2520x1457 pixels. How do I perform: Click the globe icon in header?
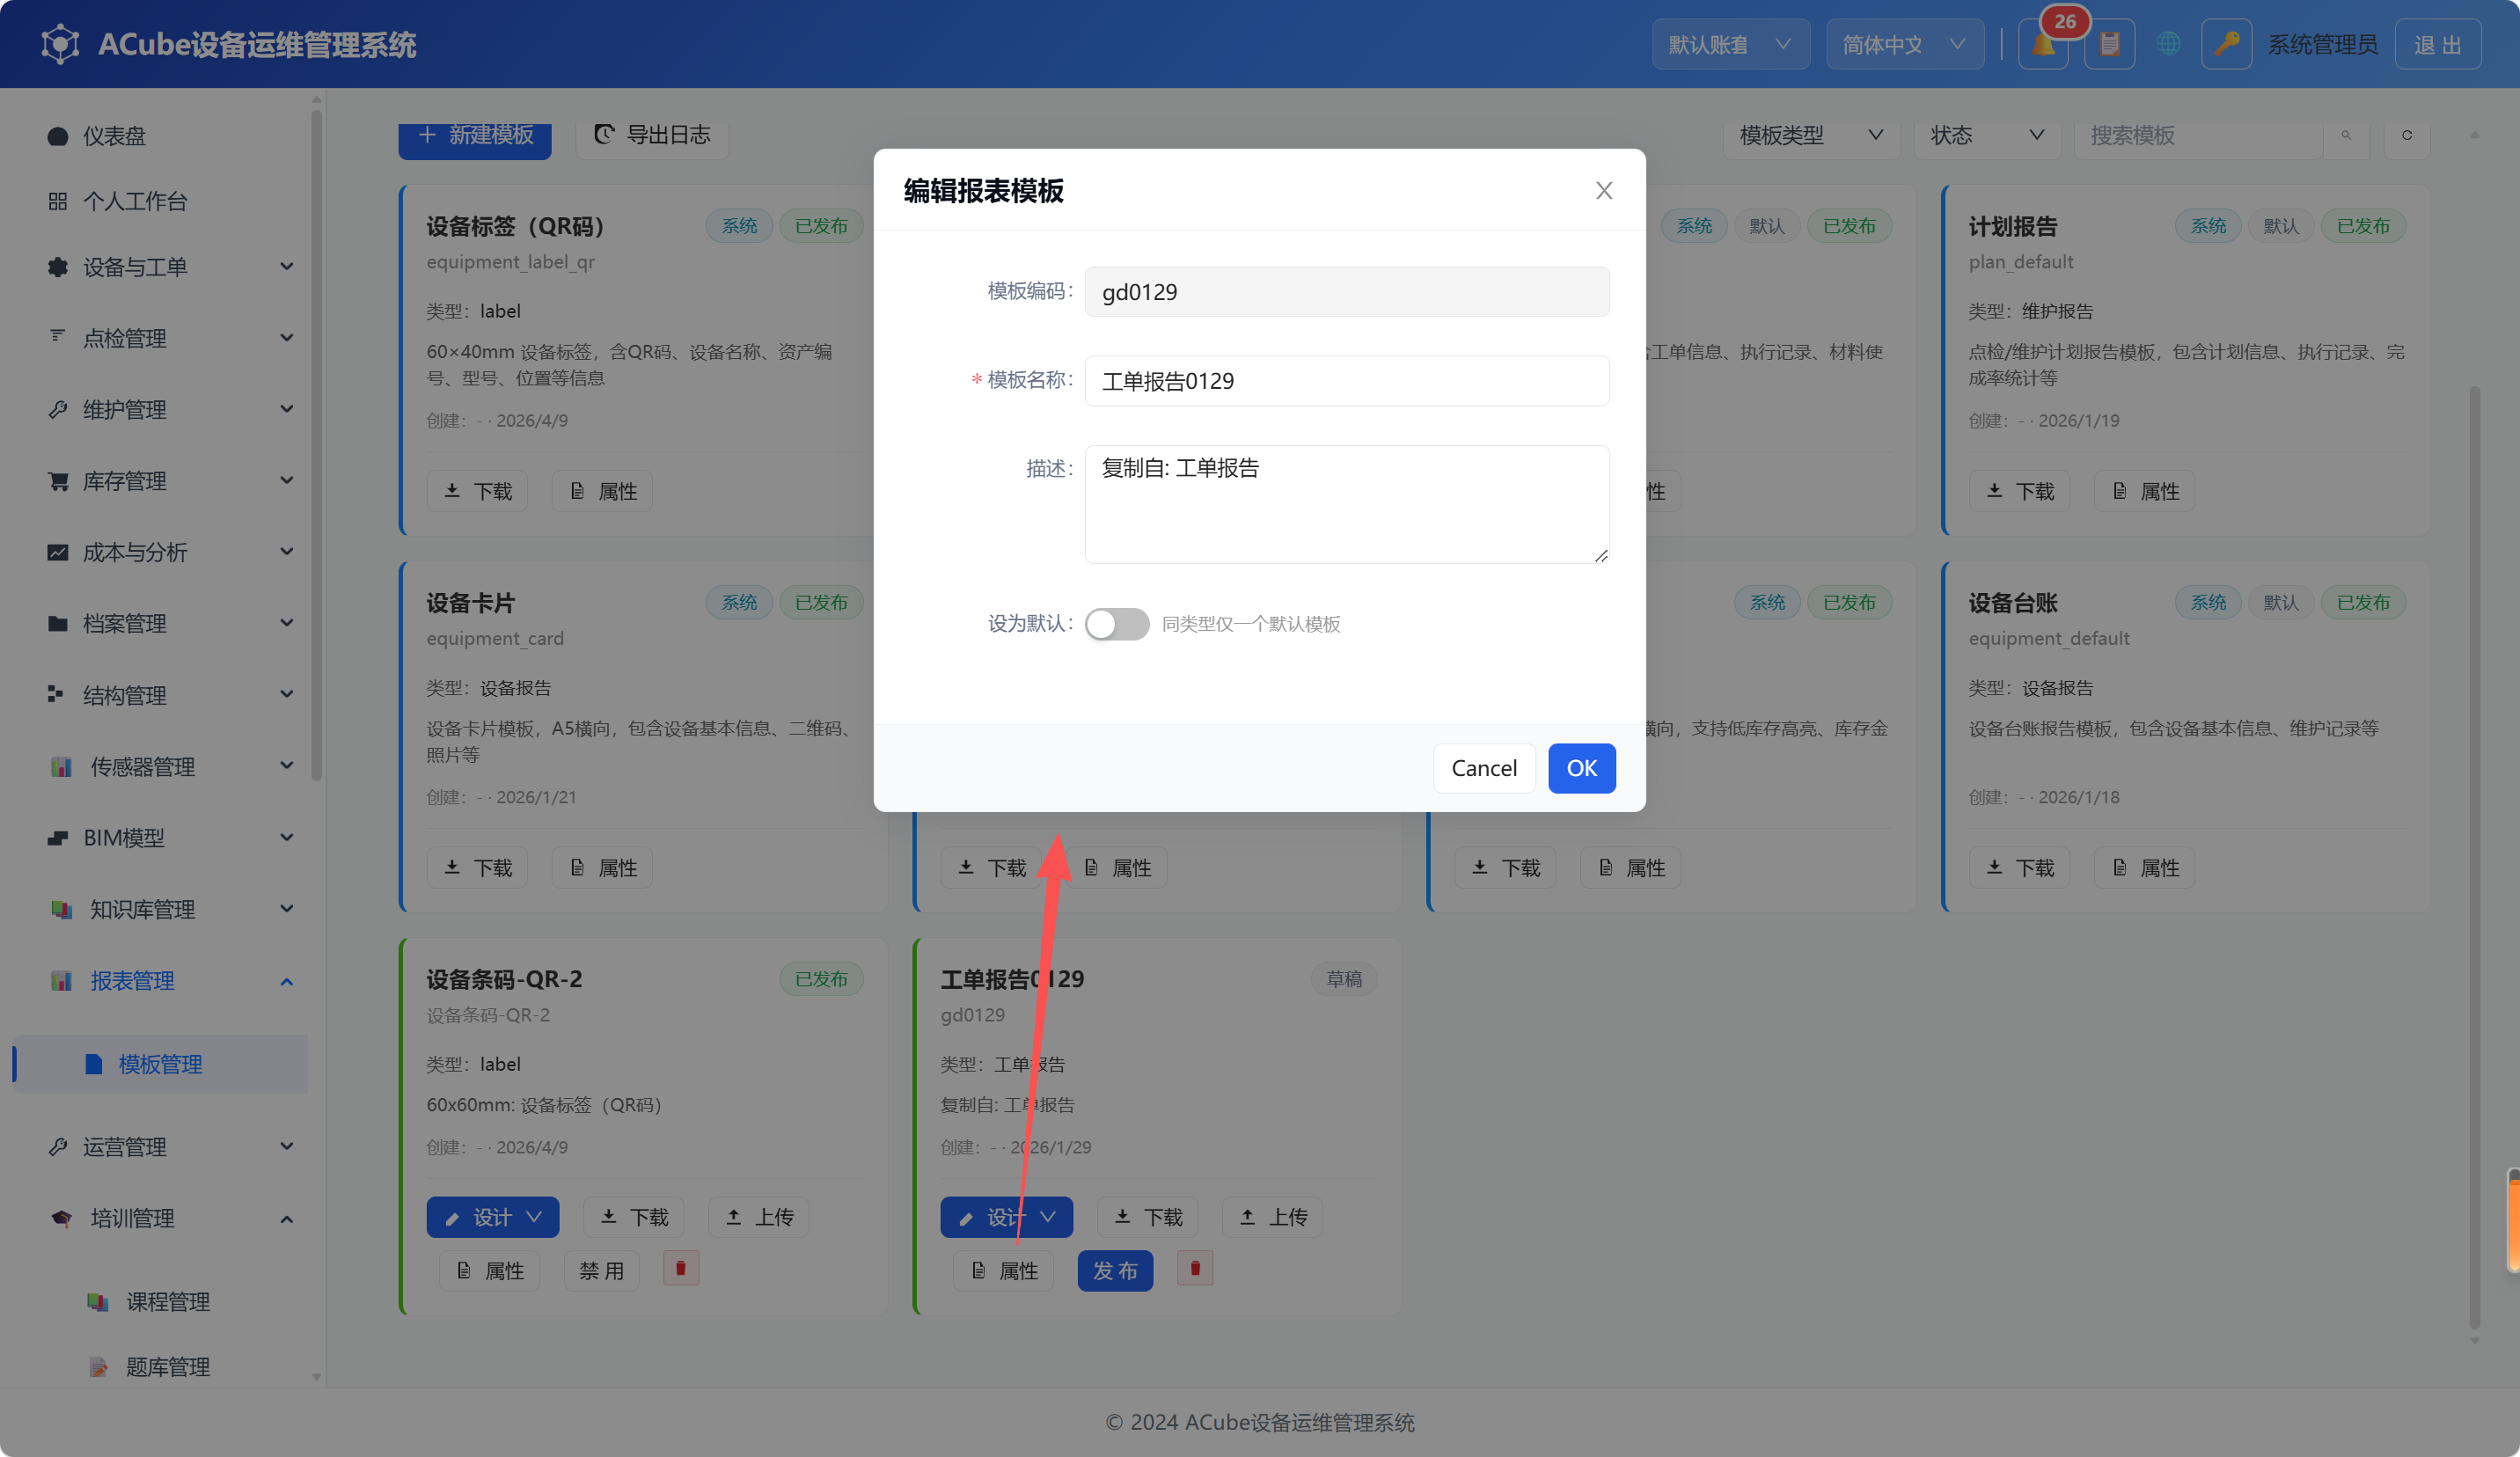point(2168,44)
